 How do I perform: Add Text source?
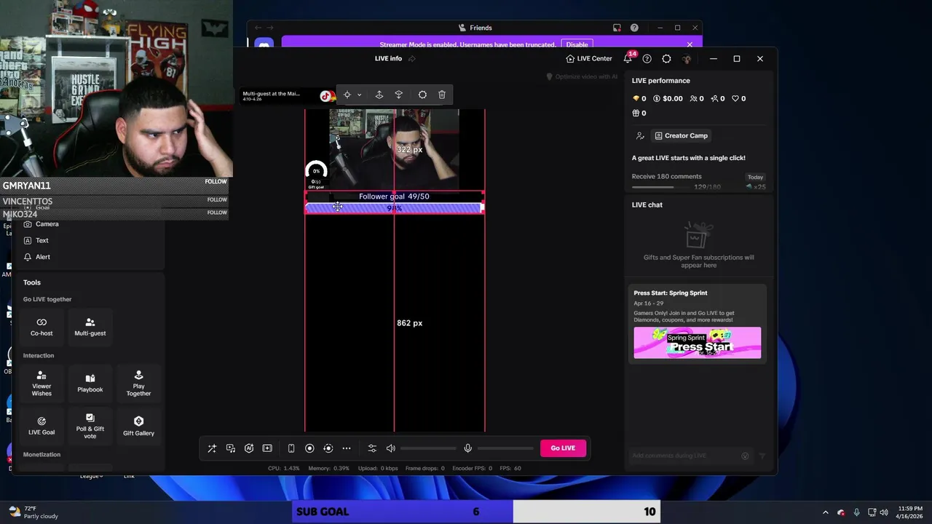click(36, 240)
